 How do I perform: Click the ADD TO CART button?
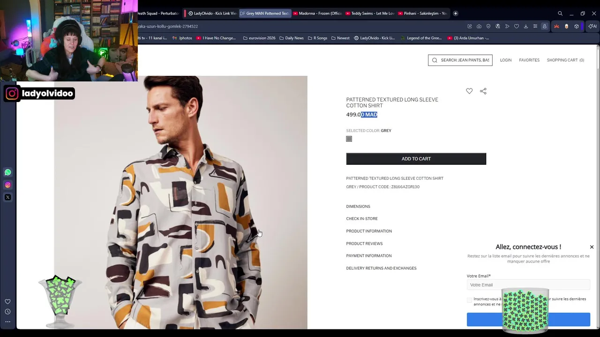coord(416,159)
